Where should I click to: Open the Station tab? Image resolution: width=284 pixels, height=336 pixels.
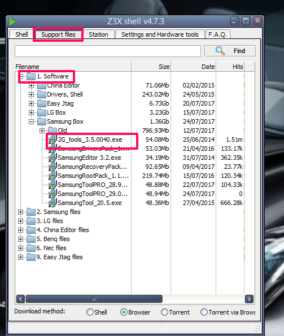click(x=98, y=34)
